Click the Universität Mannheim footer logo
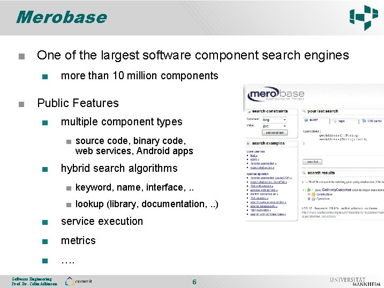This screenshot has height=288, width=384. pos(355,282)
